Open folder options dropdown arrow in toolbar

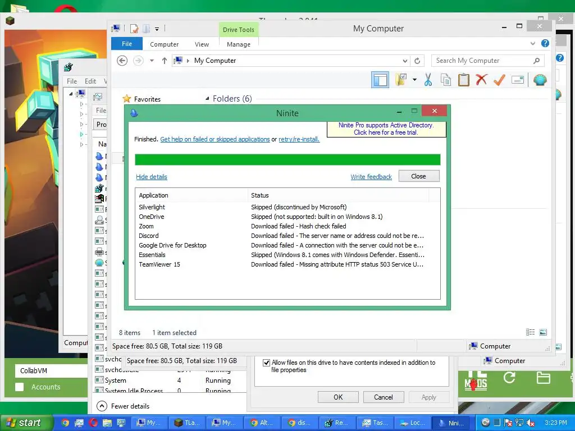(x=414, y=80)
